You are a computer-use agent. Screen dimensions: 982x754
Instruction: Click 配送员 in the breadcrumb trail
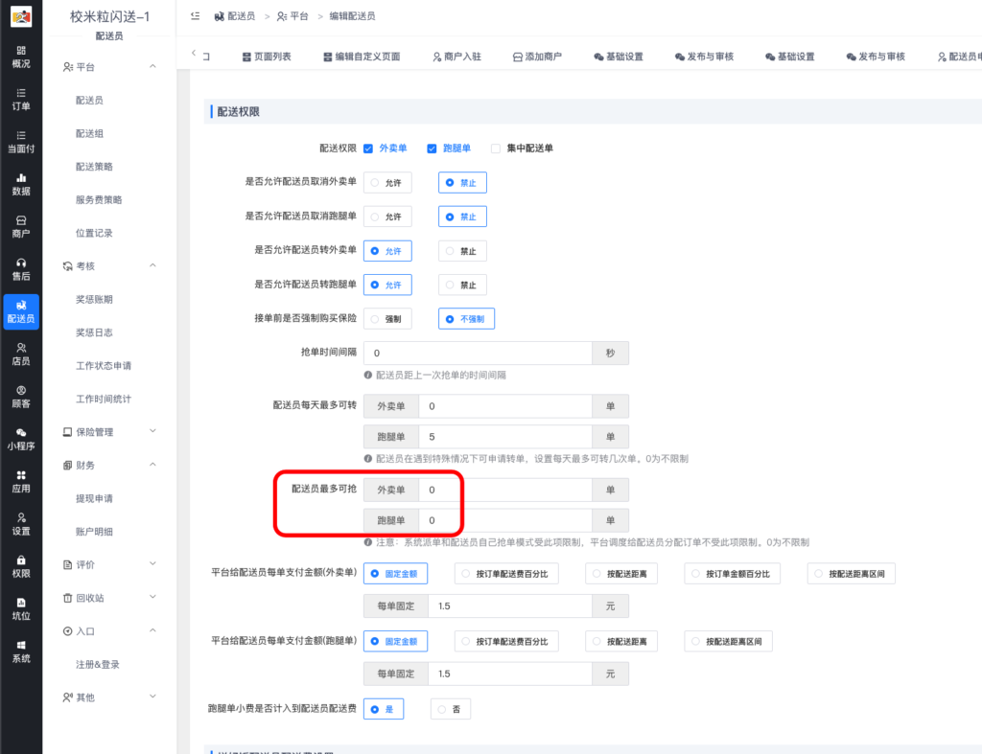[x=240, y=16]
